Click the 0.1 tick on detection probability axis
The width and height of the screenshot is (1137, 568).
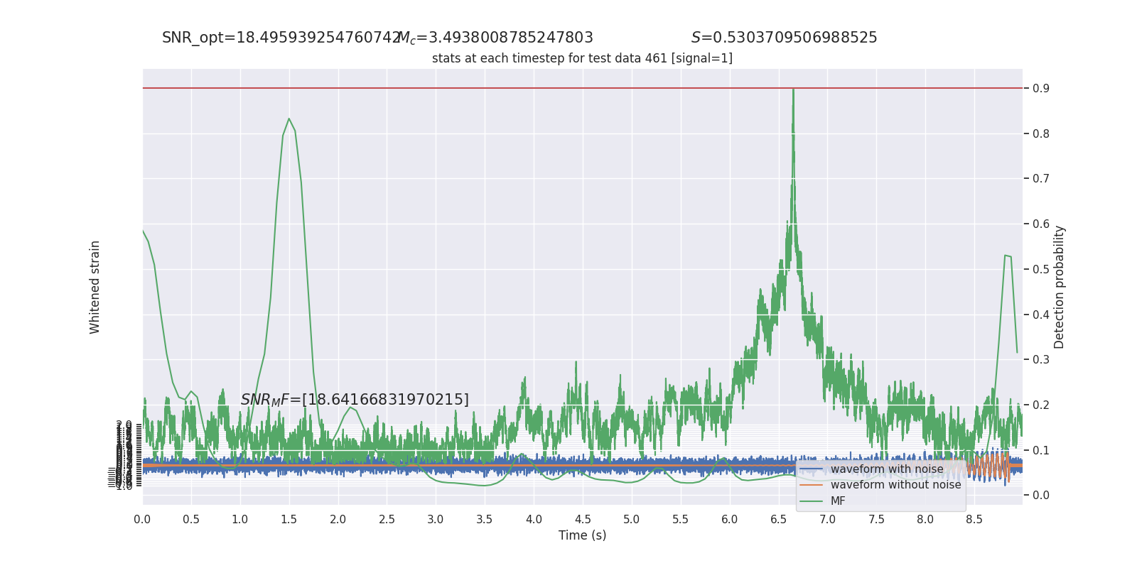1041,450
